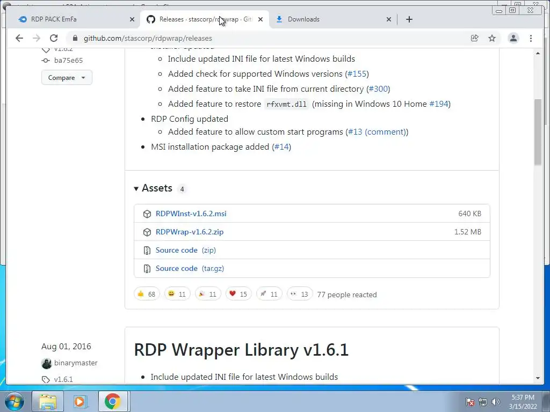This screenshot has width=550, height=412.
Task: Click '77 people reacted' text
Action: click(x=347, y=295)
